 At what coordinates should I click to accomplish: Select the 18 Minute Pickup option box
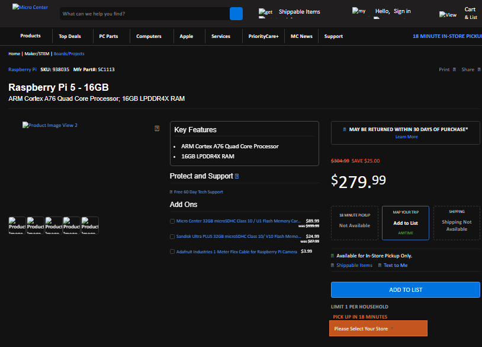tap(355, 223)
